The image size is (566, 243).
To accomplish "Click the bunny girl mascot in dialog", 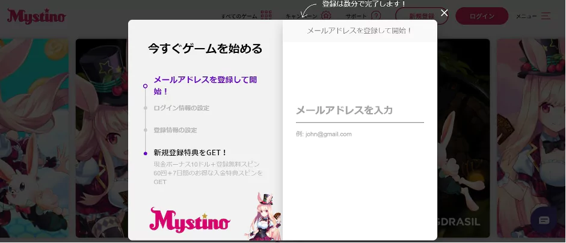I will click(263, 217).
